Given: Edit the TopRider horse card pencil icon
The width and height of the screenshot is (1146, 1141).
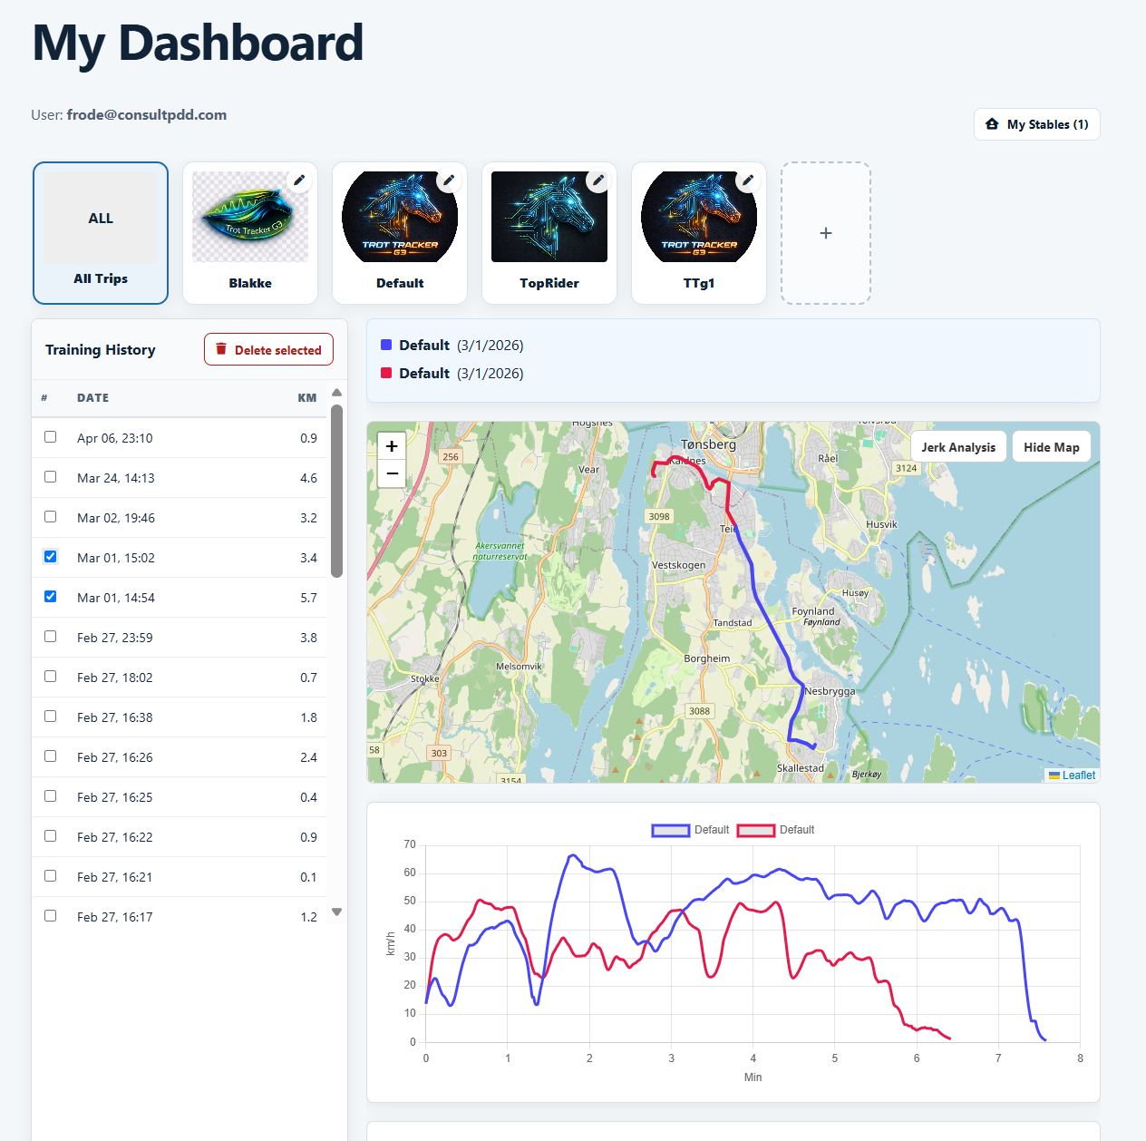Looking at the screenshot, I should coord(598,180).
